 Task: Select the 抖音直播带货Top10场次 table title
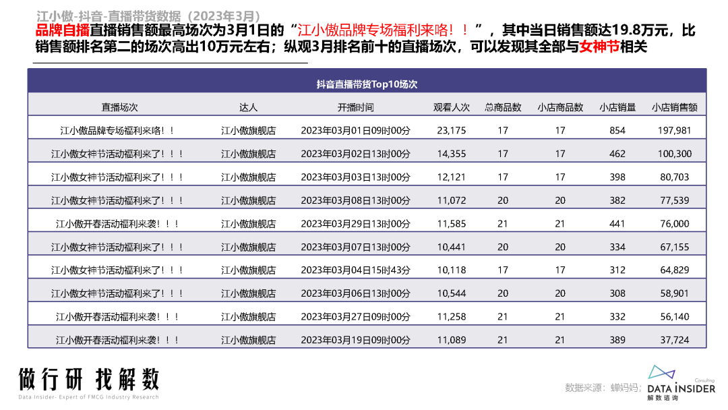pyautogui.click(x=367, y=84)
